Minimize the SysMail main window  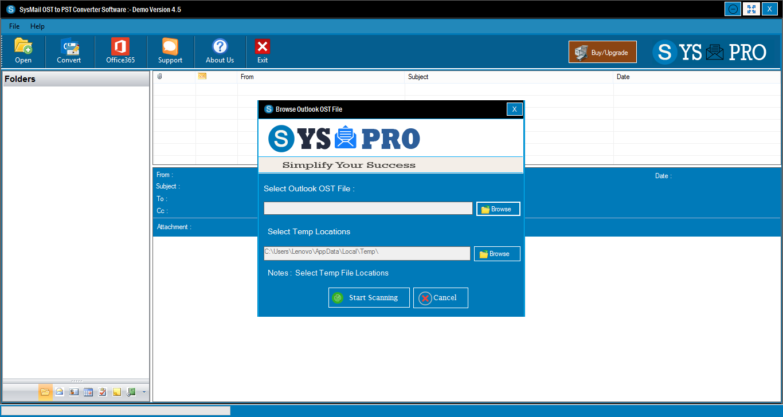(x=733, y=9)
